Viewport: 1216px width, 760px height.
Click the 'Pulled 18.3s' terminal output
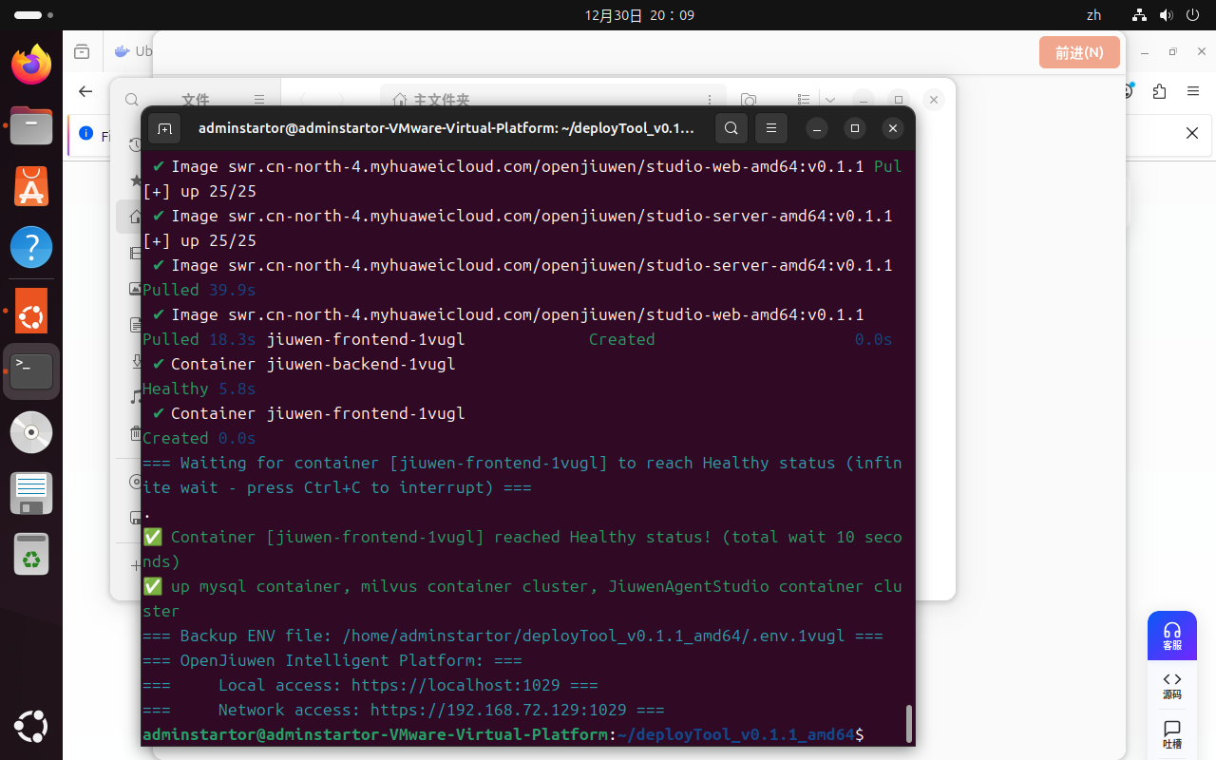199,339
